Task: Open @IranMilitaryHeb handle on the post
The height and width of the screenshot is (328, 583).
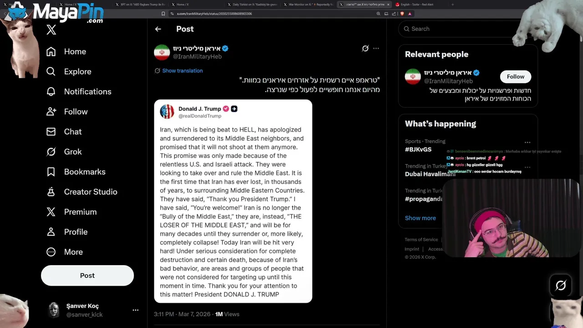Action: [x=197, y=56]
